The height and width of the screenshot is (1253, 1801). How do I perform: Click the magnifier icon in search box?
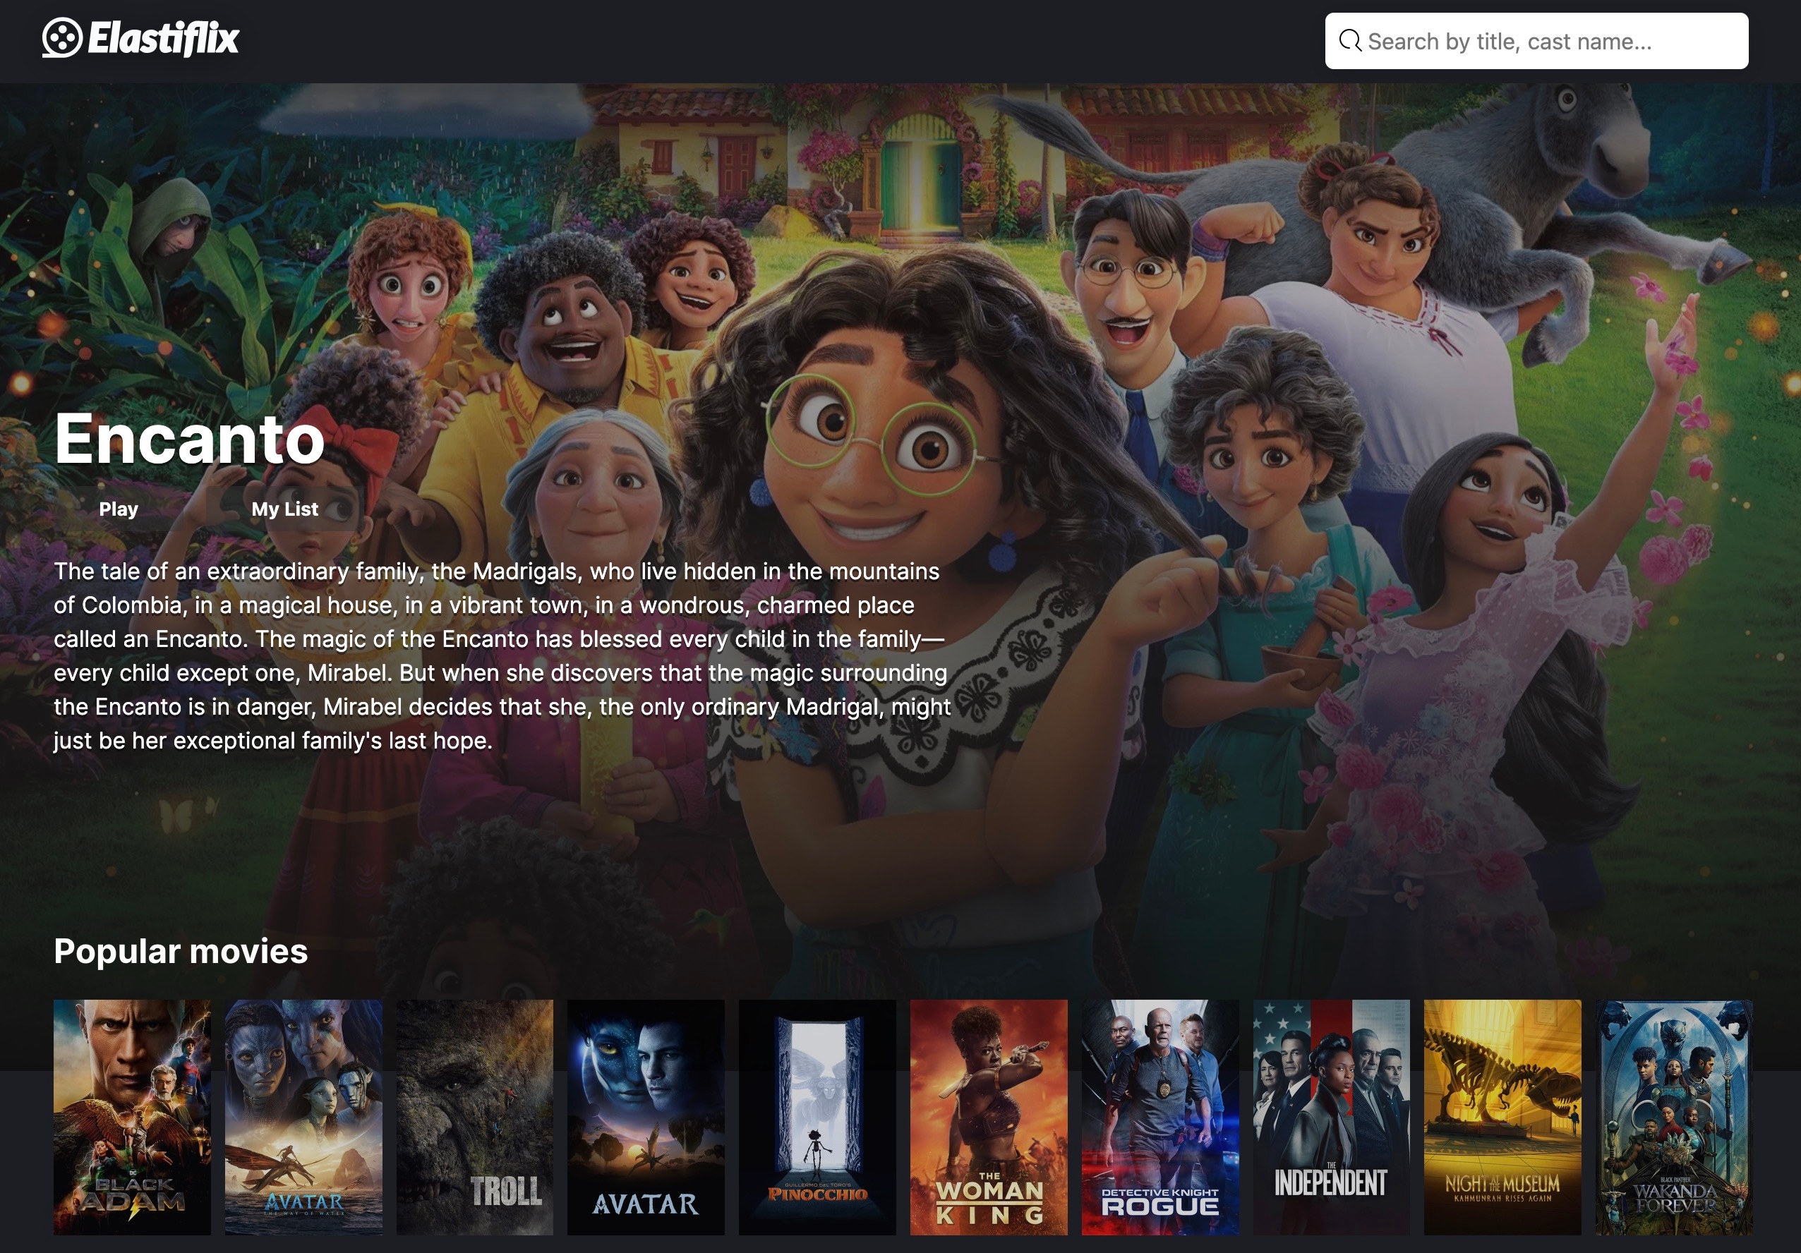[x=1350, y=41]
